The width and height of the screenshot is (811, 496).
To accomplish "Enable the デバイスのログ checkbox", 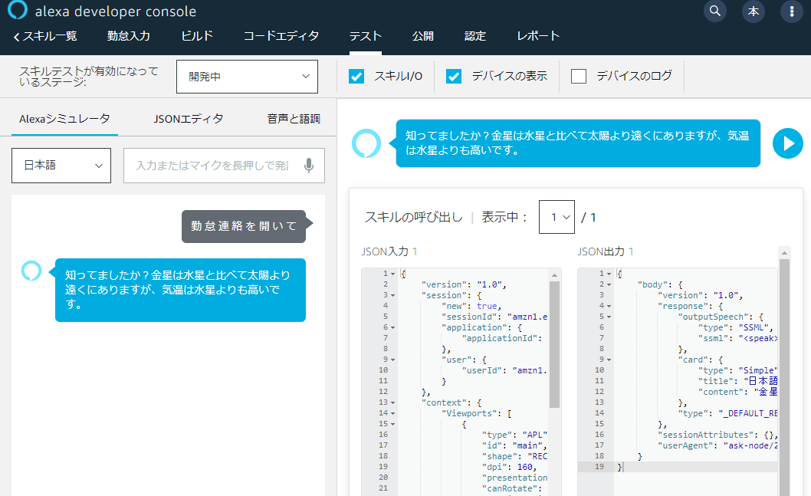I will [x=578, y=77].
